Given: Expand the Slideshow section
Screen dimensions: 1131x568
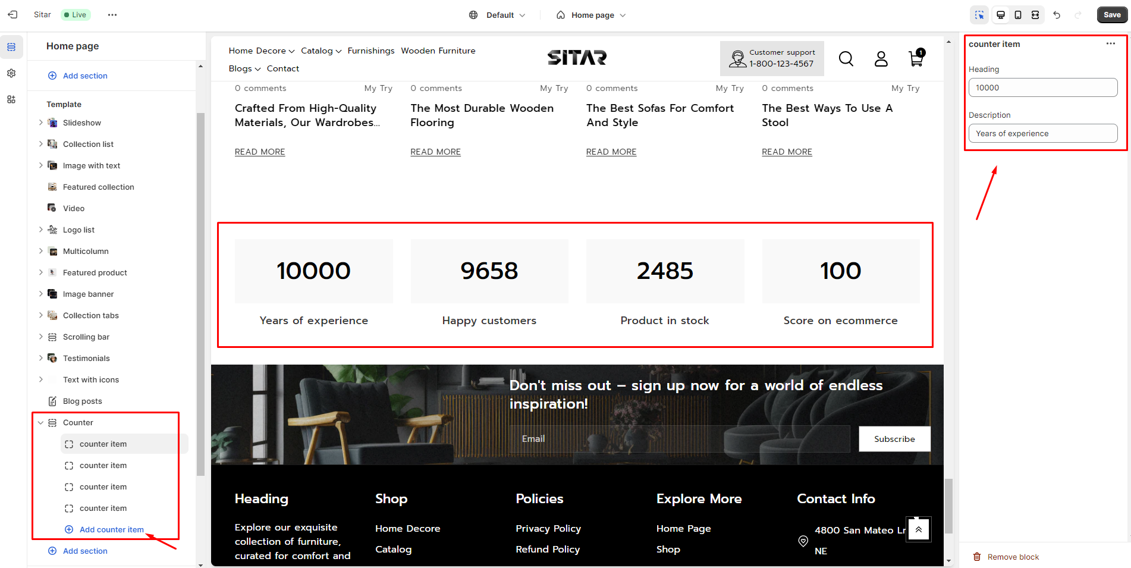Looking at the screenshot, I should tap(40, 123).
